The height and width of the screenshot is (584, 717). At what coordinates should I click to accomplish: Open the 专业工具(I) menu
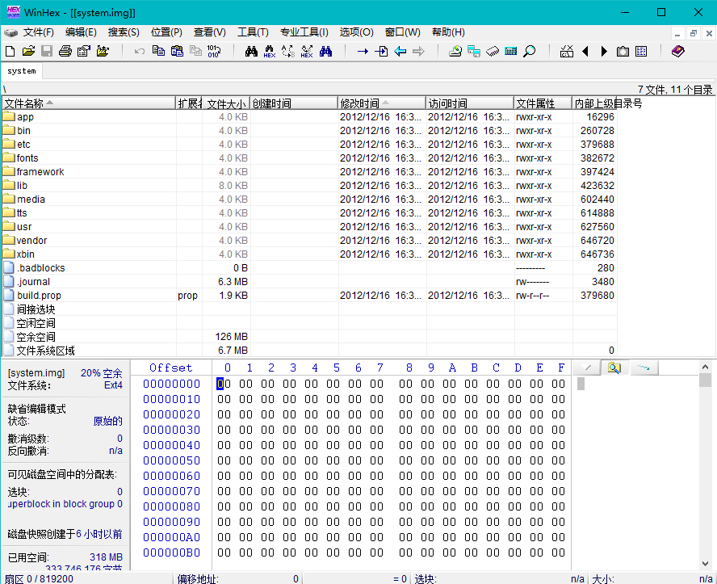pyautogui.click(x=304, y=32)
